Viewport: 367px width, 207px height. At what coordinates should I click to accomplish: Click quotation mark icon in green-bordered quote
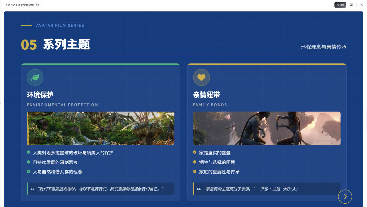pyautogui.click(x=33, y=189)
